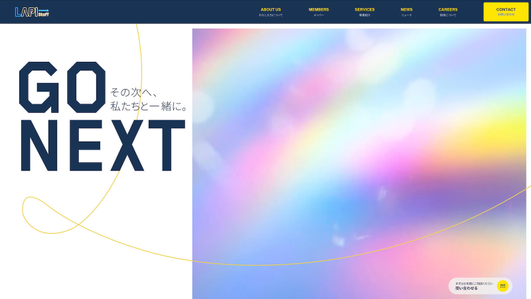Screen dimensions: 531x299
Task: Click the わたしたちについて subtitle link
Action: point(271,15)
